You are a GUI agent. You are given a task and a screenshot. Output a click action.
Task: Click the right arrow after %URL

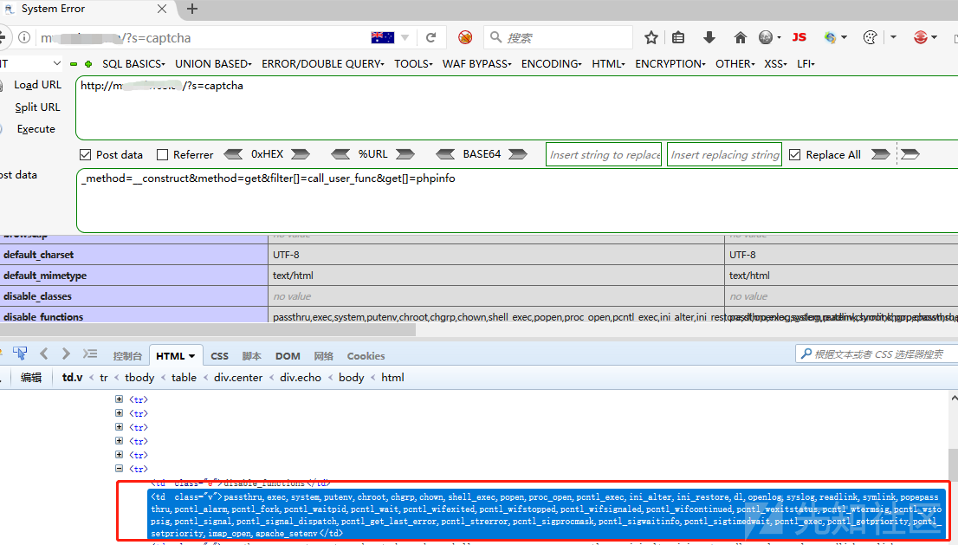pos(405,154)
